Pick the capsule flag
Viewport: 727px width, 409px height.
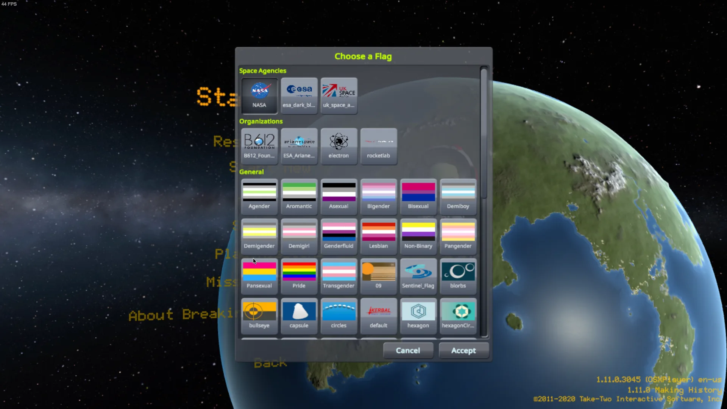coord(299,316)
